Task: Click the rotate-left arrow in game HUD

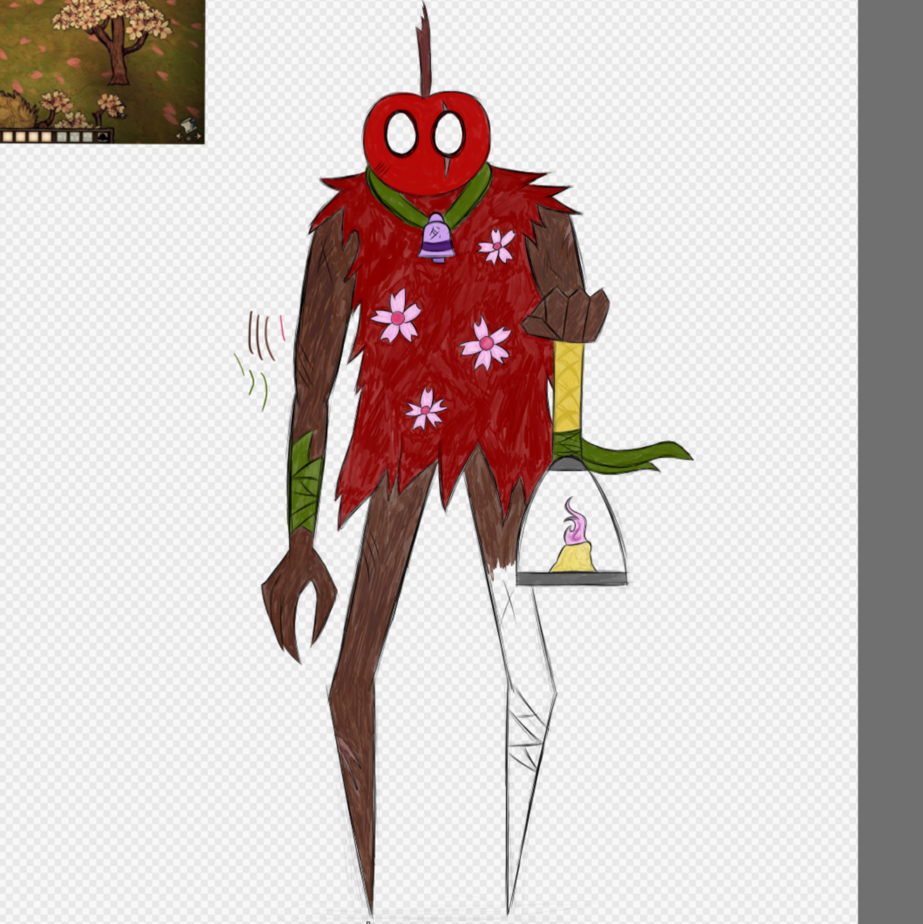Action: [180, 137]
